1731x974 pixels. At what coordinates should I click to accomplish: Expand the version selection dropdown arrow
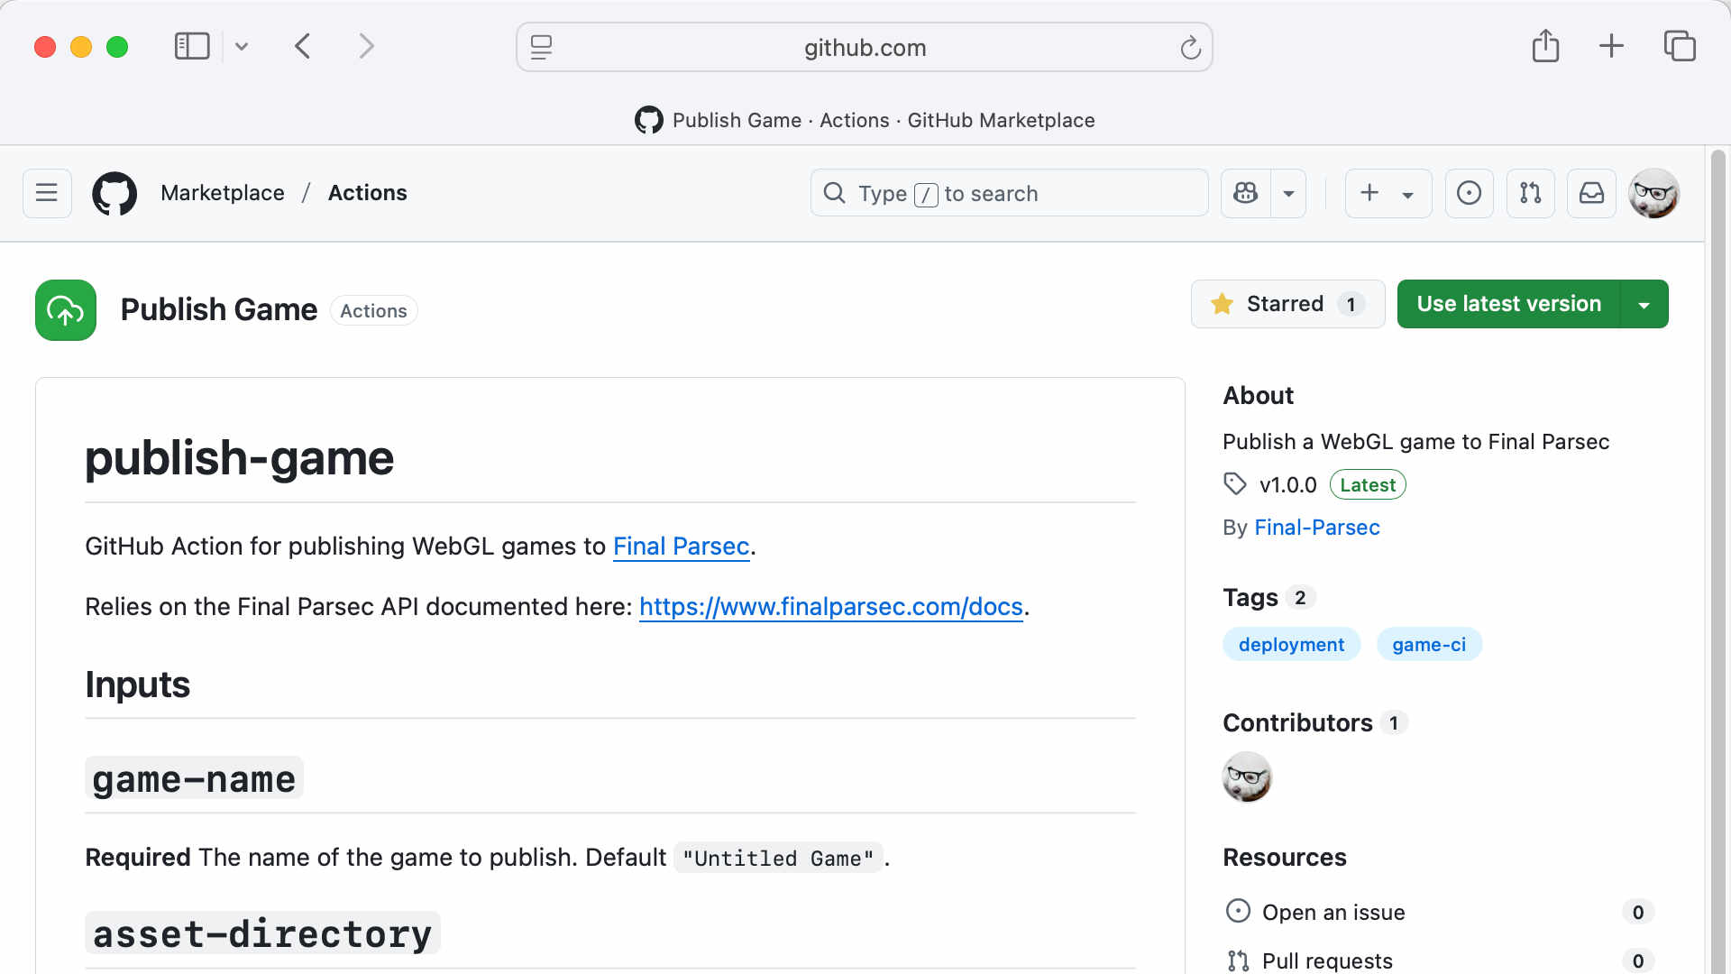1644,304
